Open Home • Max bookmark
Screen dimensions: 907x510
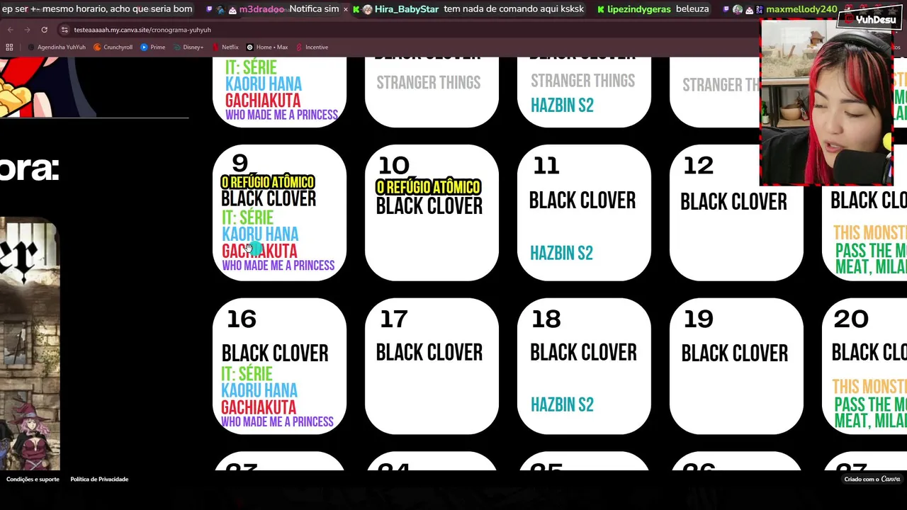(x=267, y=47)
